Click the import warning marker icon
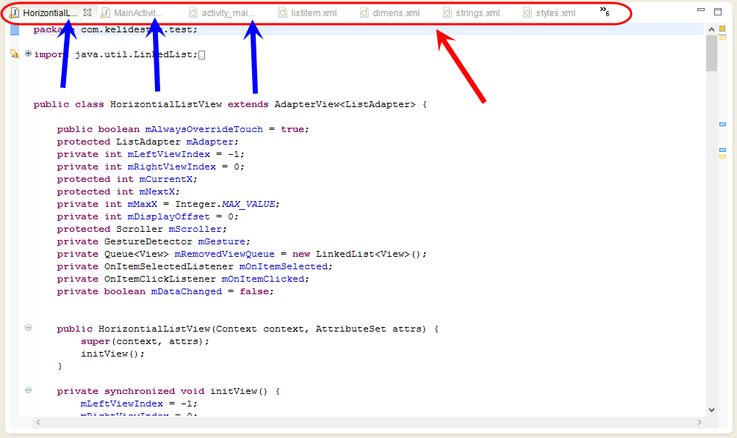The width and height of the screenshot is (737, 438). coord(15,54)
